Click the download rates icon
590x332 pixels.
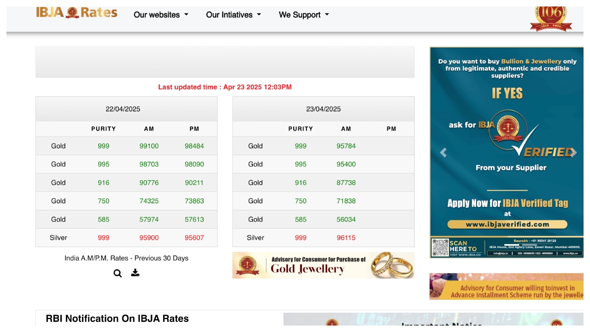(x=135, y=273)
